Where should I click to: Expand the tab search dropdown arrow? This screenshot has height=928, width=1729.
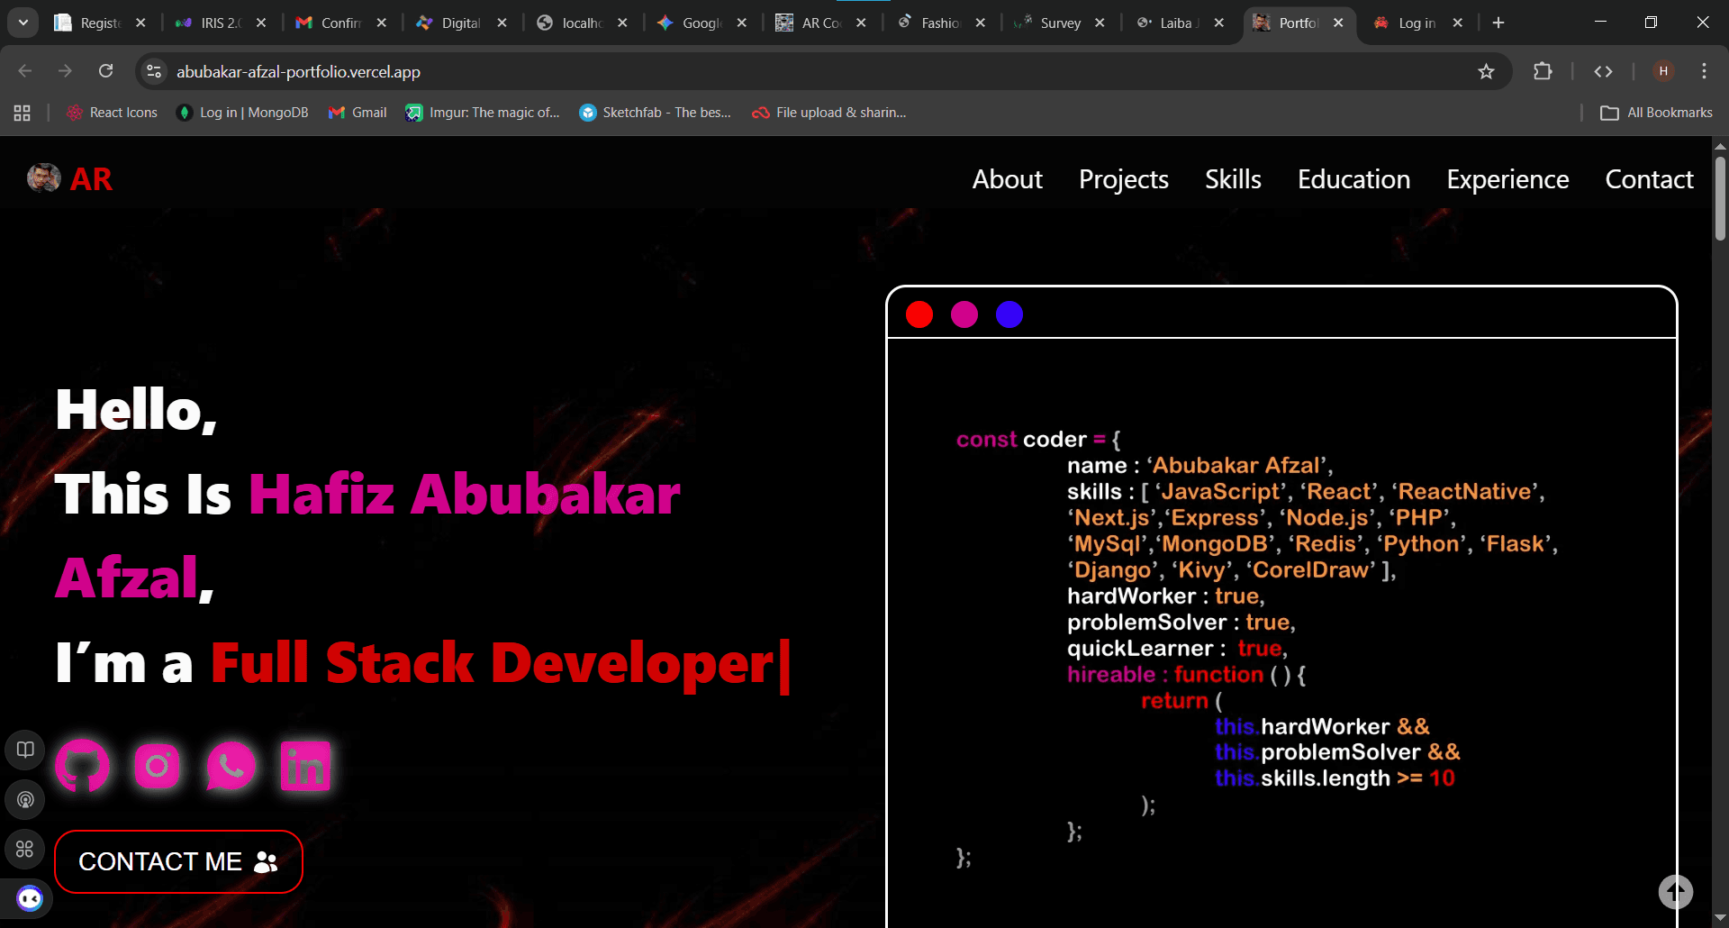[x=23, y=23]
